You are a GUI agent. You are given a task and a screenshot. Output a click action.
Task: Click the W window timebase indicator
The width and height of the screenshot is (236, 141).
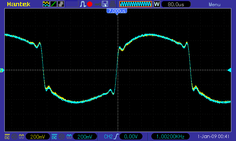(157, 4)
